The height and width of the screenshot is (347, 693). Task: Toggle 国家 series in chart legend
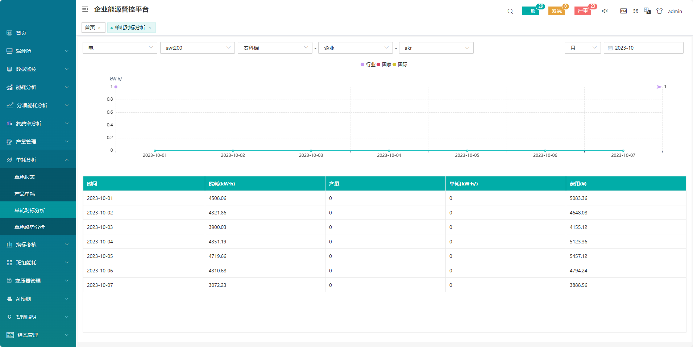(384, 64)
